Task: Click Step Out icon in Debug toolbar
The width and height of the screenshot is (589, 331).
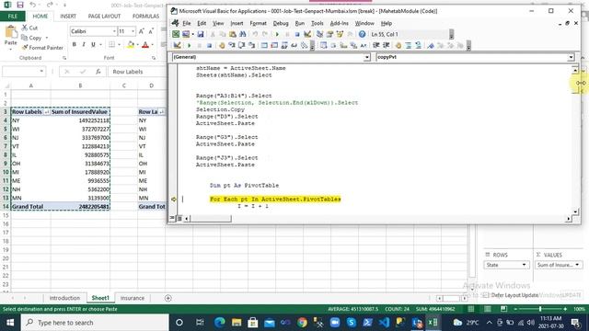Action: pyautogui.click(x=251, y=45)
